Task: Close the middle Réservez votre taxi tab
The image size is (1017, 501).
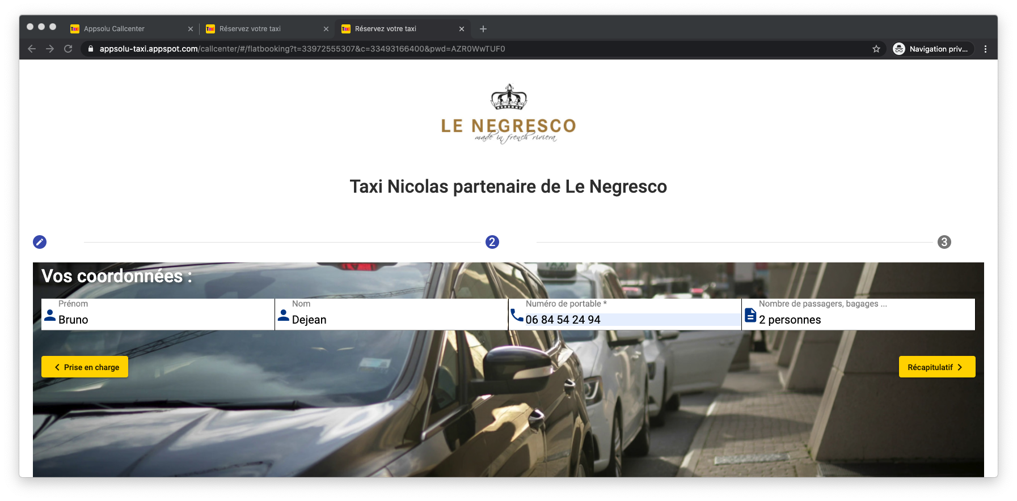Action: pos(326,29)
